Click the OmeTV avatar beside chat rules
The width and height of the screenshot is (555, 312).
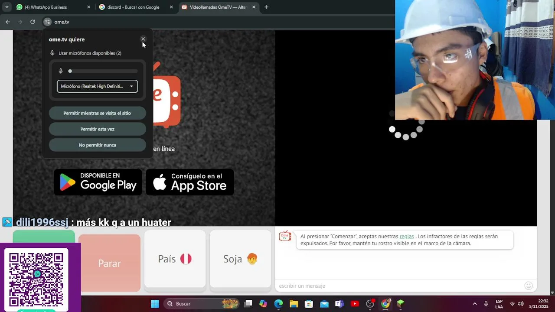[x=285, y=236]
